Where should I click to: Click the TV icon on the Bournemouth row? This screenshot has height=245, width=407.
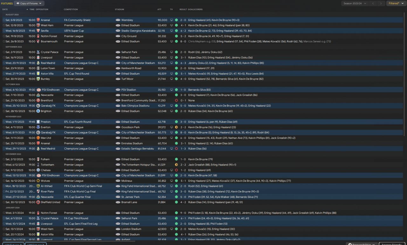172,41
